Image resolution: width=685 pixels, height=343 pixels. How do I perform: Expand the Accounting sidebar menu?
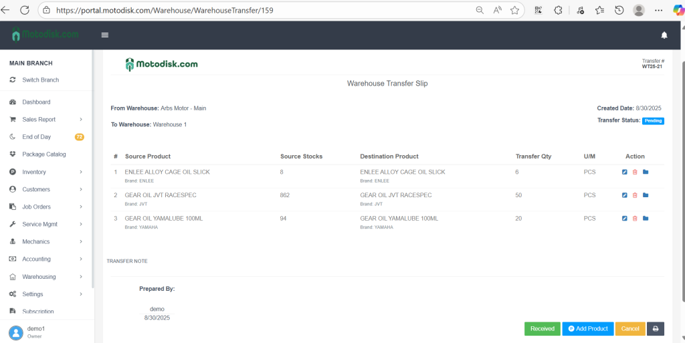pyautogui.click(x=45, y=259)
